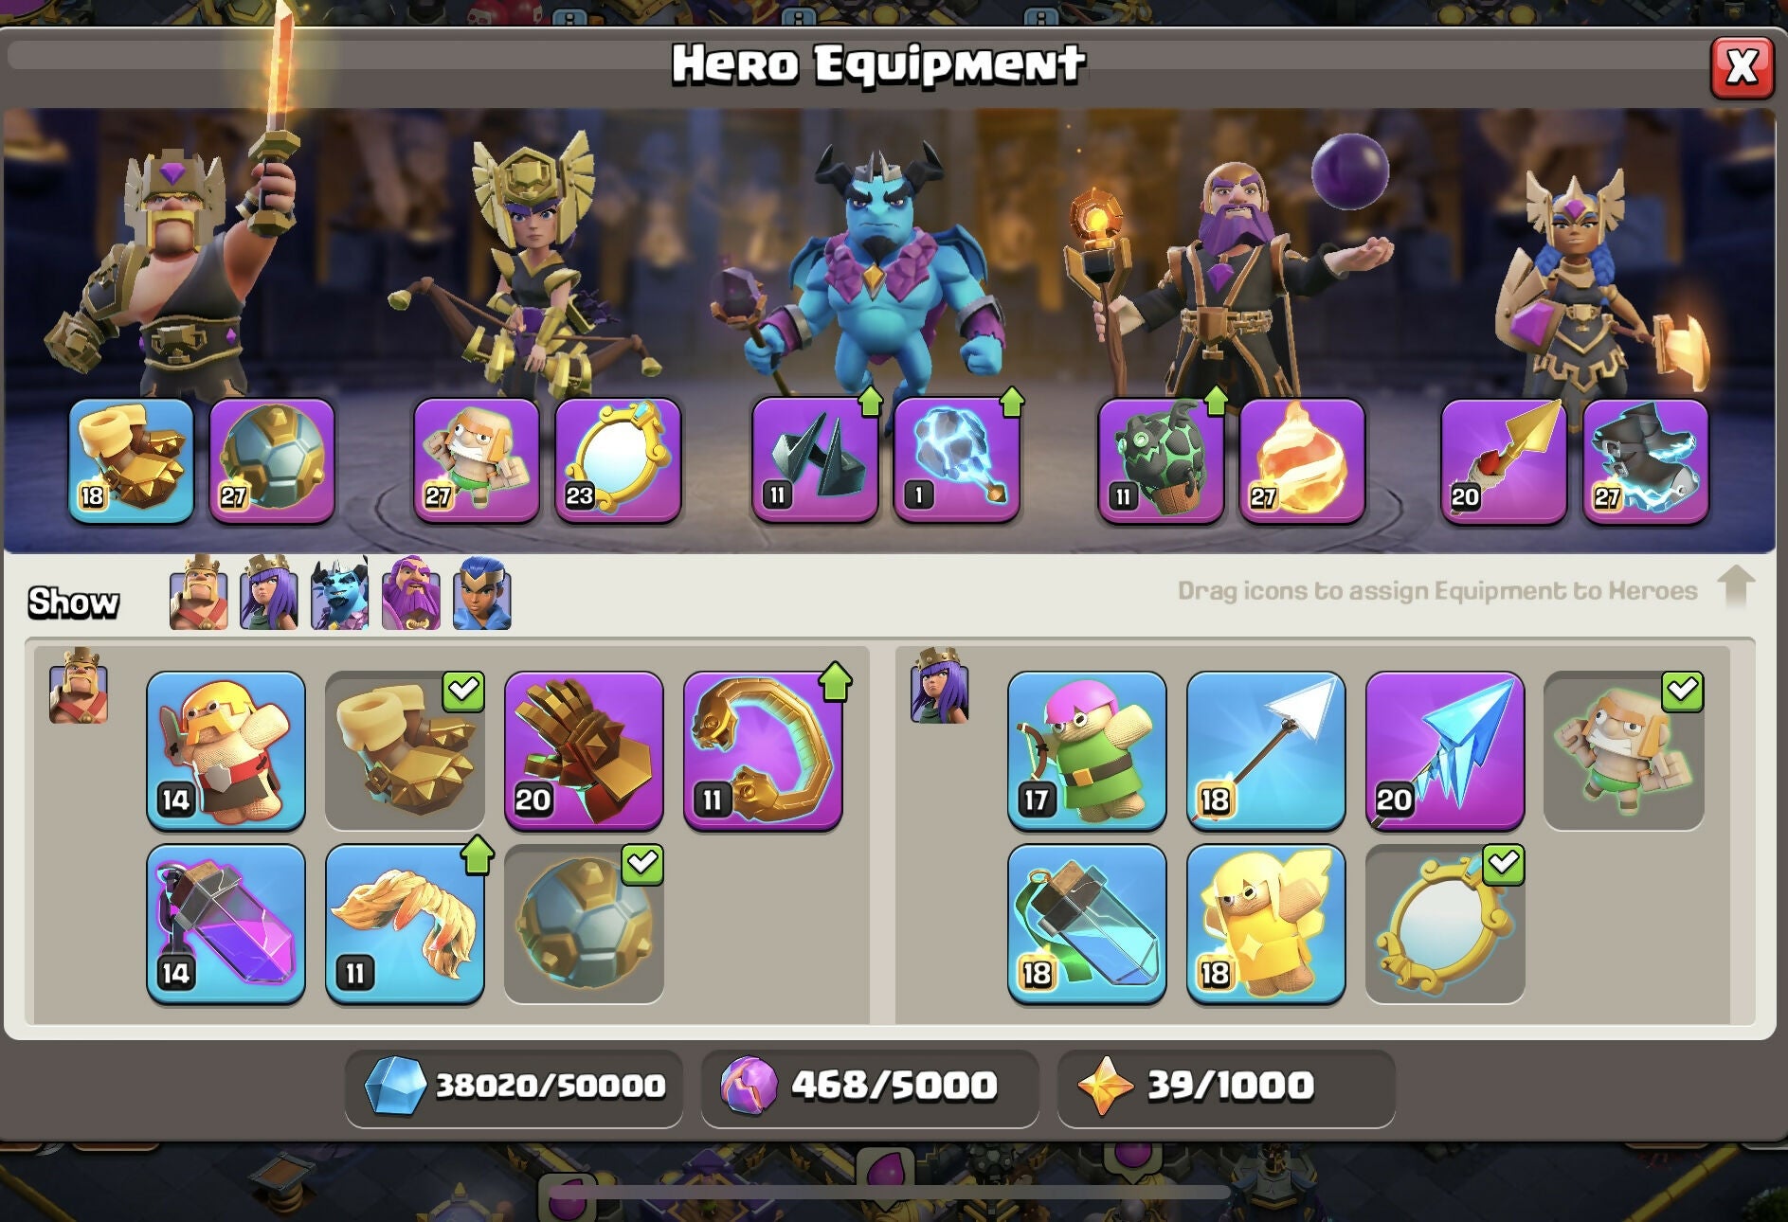Image resolution: width=1788 pixels, height=1222 pixels.
Task: Tap the Starry Ore 39/1000 counter
Action: [x=1226, y=1087]
